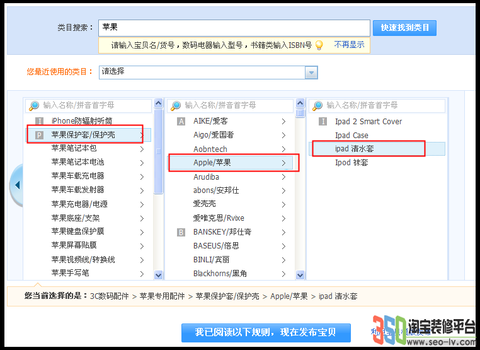Select Ipad 2 Smart Cover item
The width and height of the screenshot is (480, 350).
(369, 122)
